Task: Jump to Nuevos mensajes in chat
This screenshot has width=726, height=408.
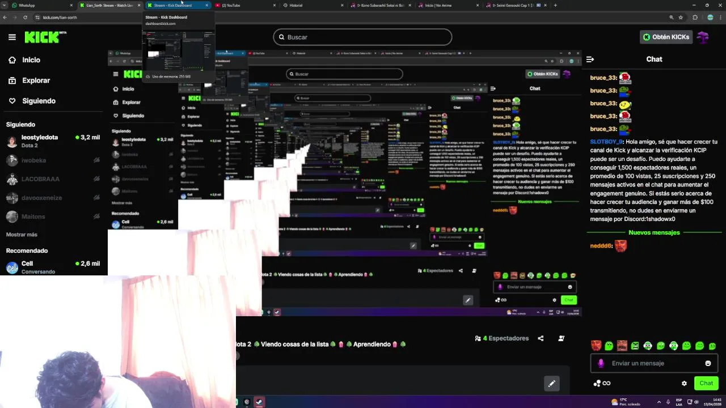Action: [x=654, y=232]
